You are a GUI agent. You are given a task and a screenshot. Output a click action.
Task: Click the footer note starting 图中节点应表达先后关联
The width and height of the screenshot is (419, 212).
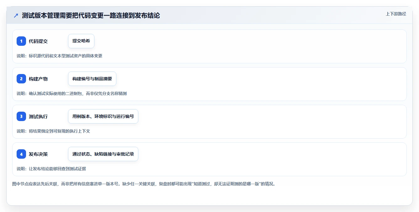tap(144, 184)
